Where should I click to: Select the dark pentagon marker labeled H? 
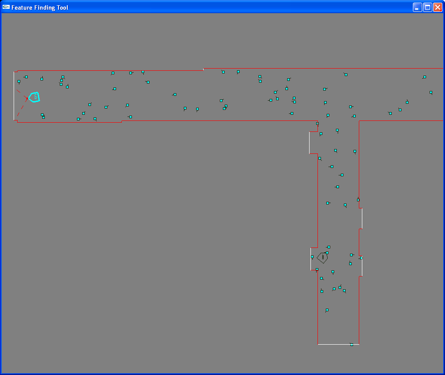click(x=322, y=258)
